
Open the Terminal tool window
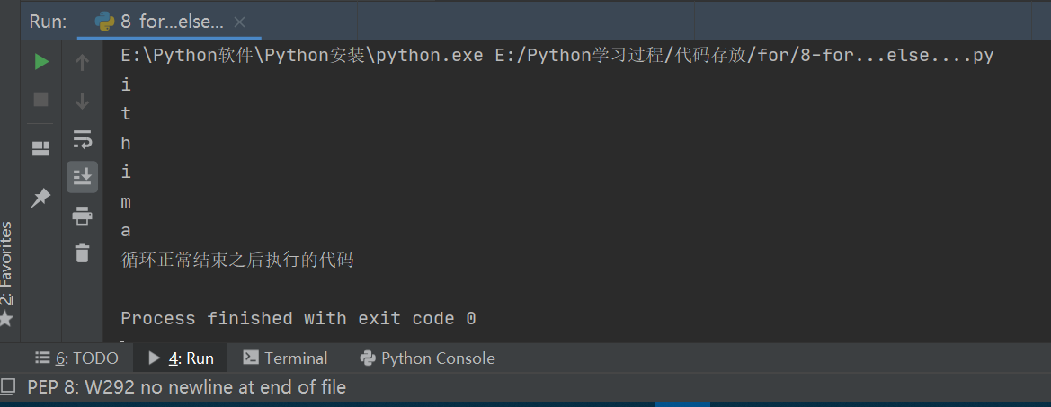click(285, 358)
